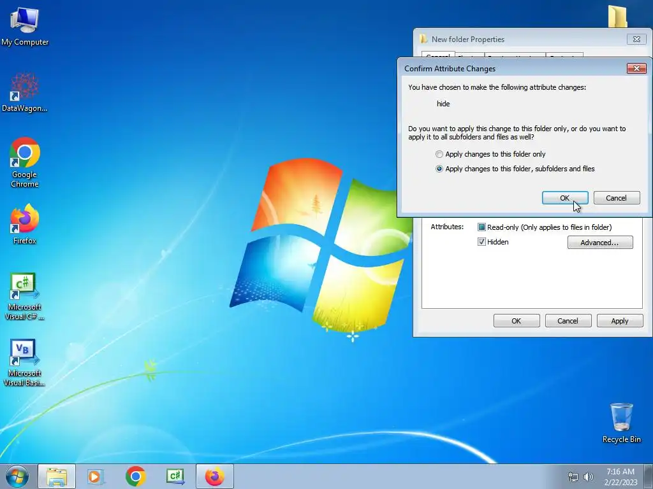Screen dimensions: 653x489
Task: Cancel the Confirm Attribute Changes dialog
Action: (617, 198)
